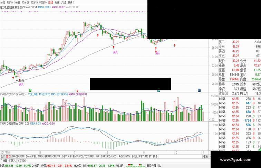
Task: Choose SAR indicator
Action: 103,157
